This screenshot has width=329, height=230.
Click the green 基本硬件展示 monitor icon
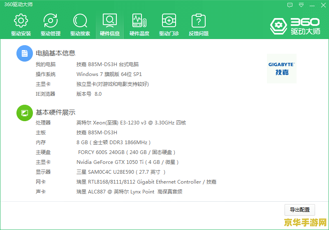[x=25, y=113]
